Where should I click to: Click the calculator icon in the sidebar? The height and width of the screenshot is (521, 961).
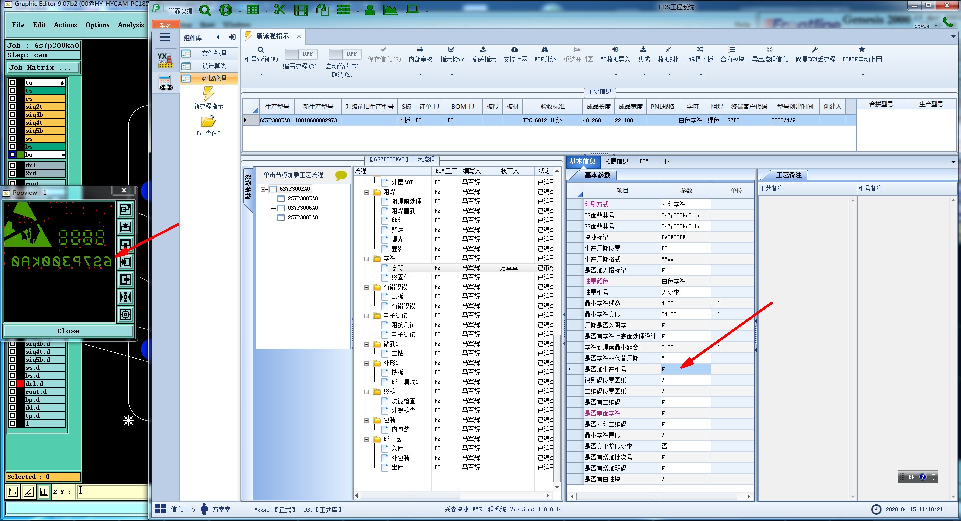[x=165, y=82]
